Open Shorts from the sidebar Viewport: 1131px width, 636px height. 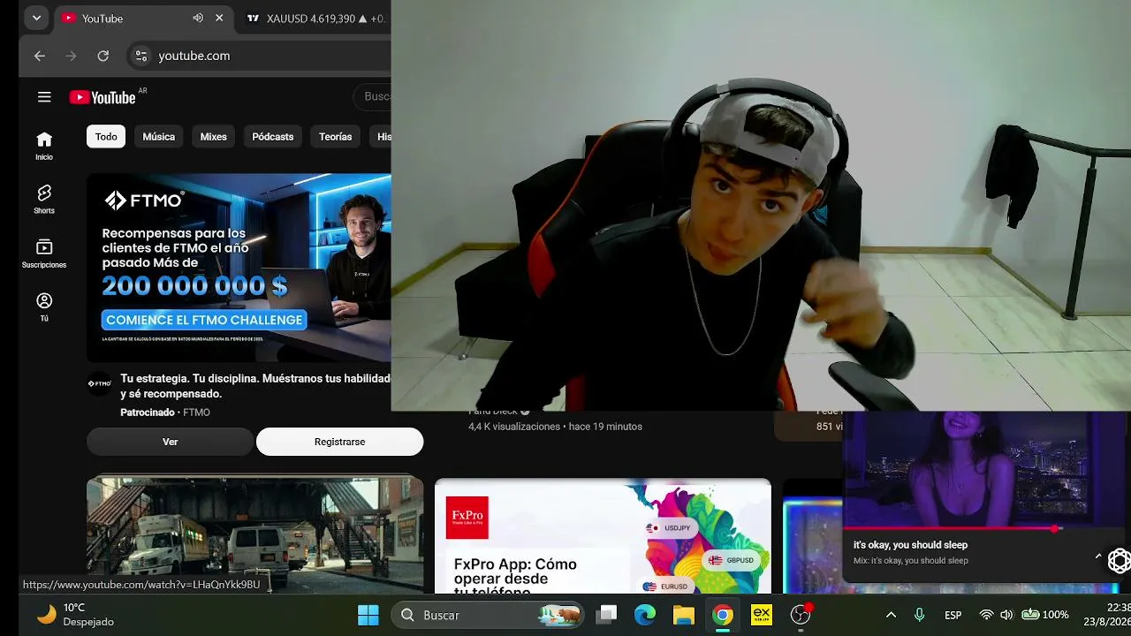(x=44, y=200)
